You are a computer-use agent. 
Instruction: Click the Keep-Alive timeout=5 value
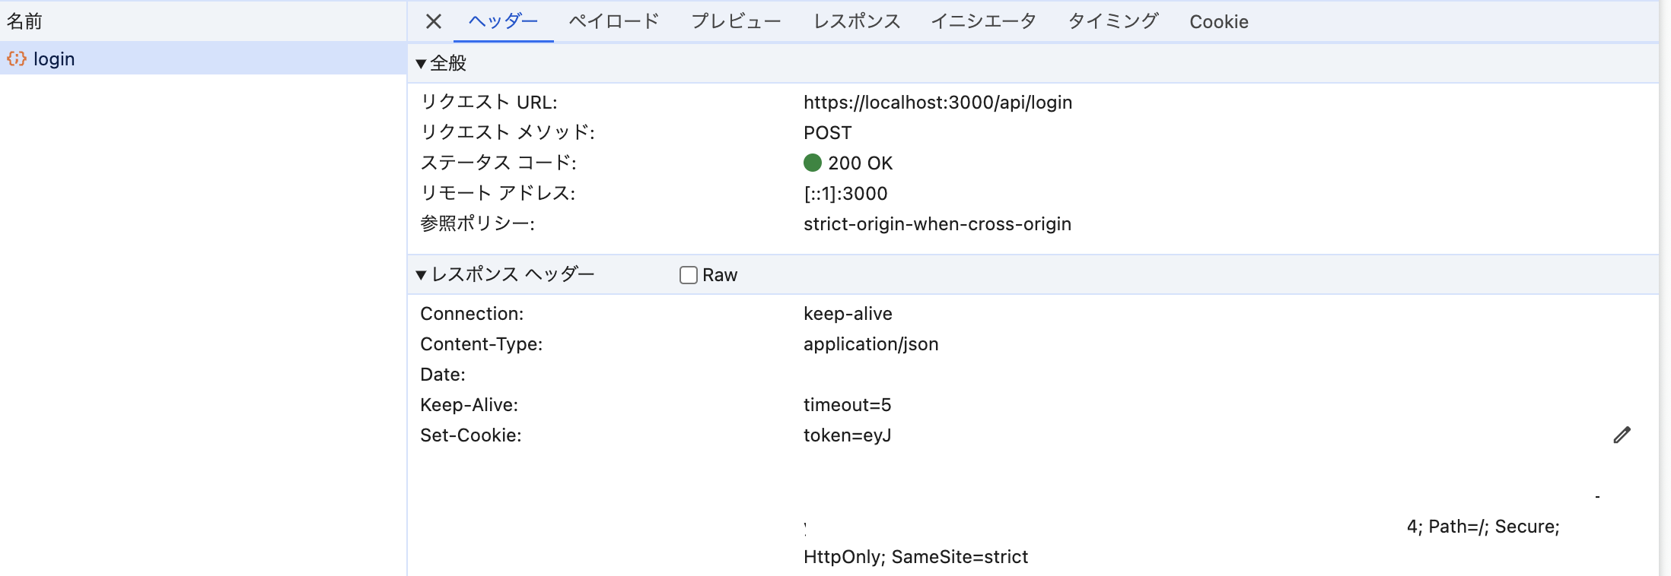pyautogui.click(x=848, y=404)
